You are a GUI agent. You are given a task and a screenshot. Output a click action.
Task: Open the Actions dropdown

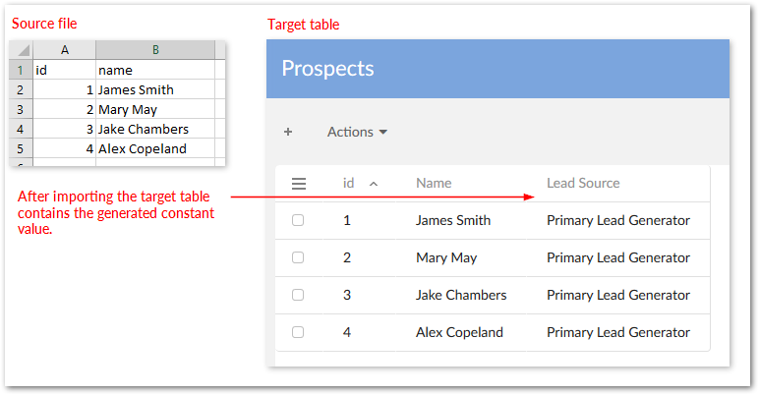(x=357, y=132)
